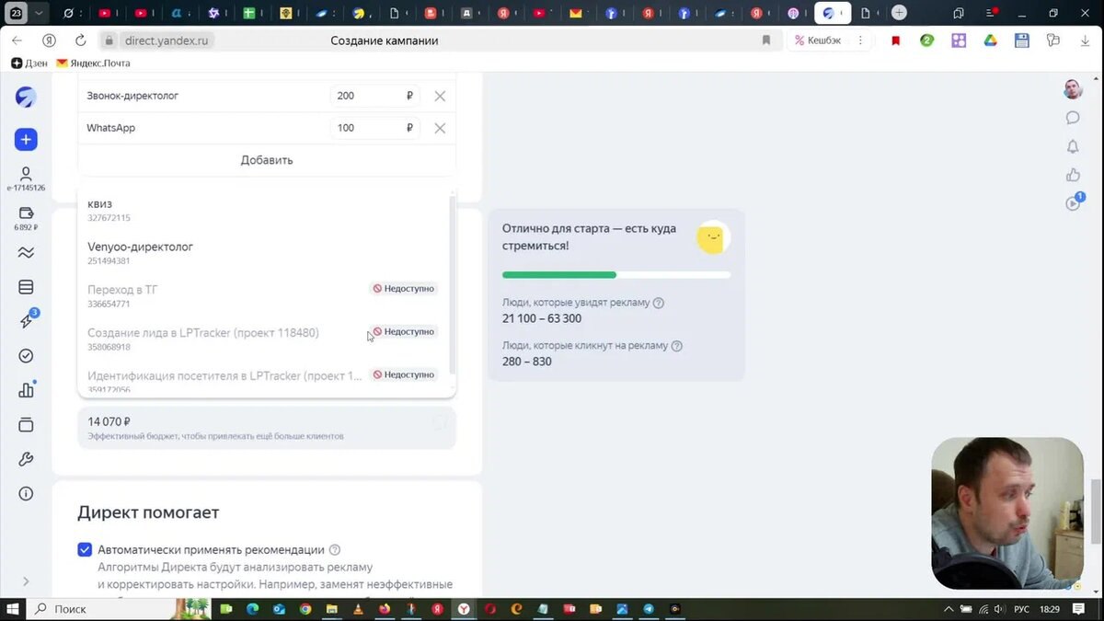Viewport: 1104px width, 621px height.
Task: Open the wallet balance 6 892 ₽ icon
Action: coord(26,213)
